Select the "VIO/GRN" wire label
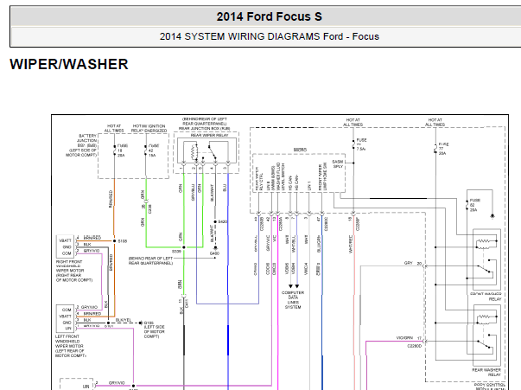521x390 pixels. pyautogui.click(x=404, y=338)
